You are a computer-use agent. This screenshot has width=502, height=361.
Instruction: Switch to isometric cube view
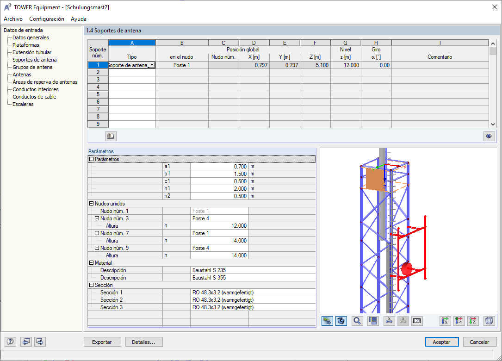[489, 321]
